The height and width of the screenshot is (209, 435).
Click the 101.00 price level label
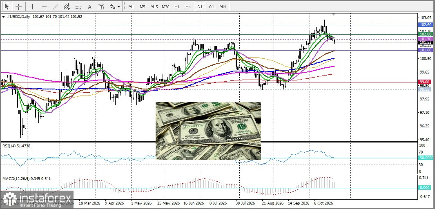pyautogui.click(x=425, y=50)
